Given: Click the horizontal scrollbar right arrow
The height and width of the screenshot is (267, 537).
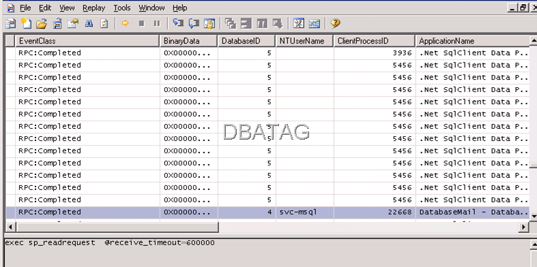Looking at the screenshot, I should pos(523,227).
